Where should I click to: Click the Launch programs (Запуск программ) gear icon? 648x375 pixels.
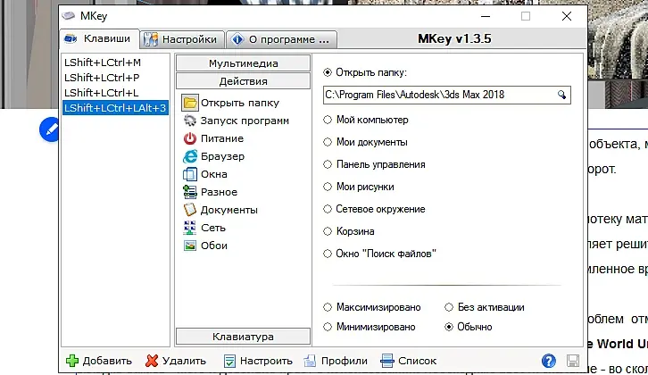tap(189, 121)
